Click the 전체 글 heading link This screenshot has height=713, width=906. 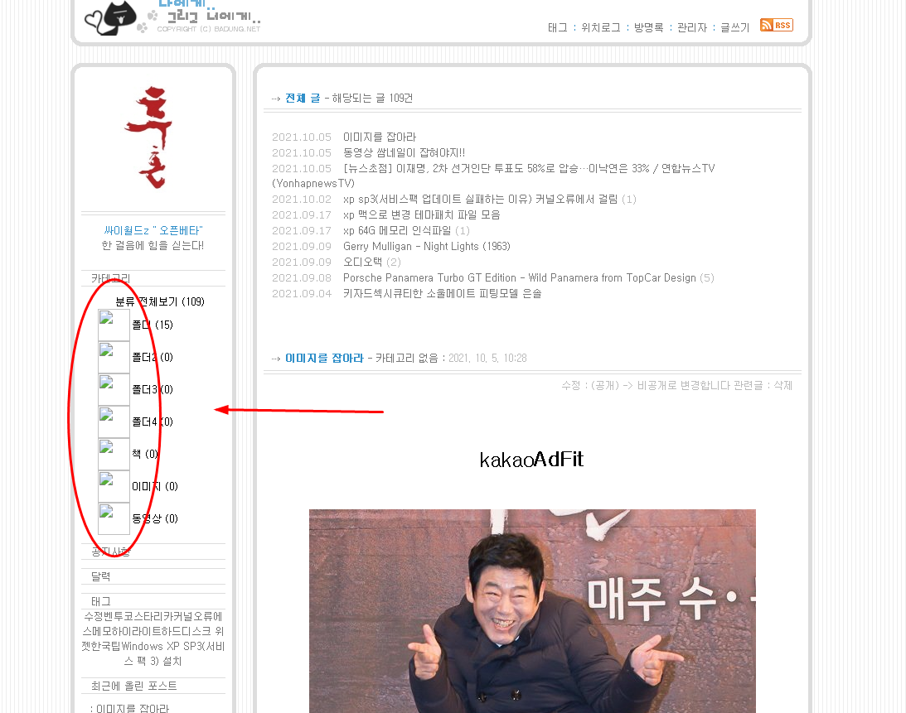coord(303,99)
